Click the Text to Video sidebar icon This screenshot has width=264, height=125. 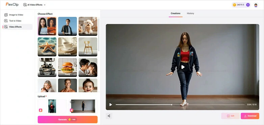(x=6, y=21)
